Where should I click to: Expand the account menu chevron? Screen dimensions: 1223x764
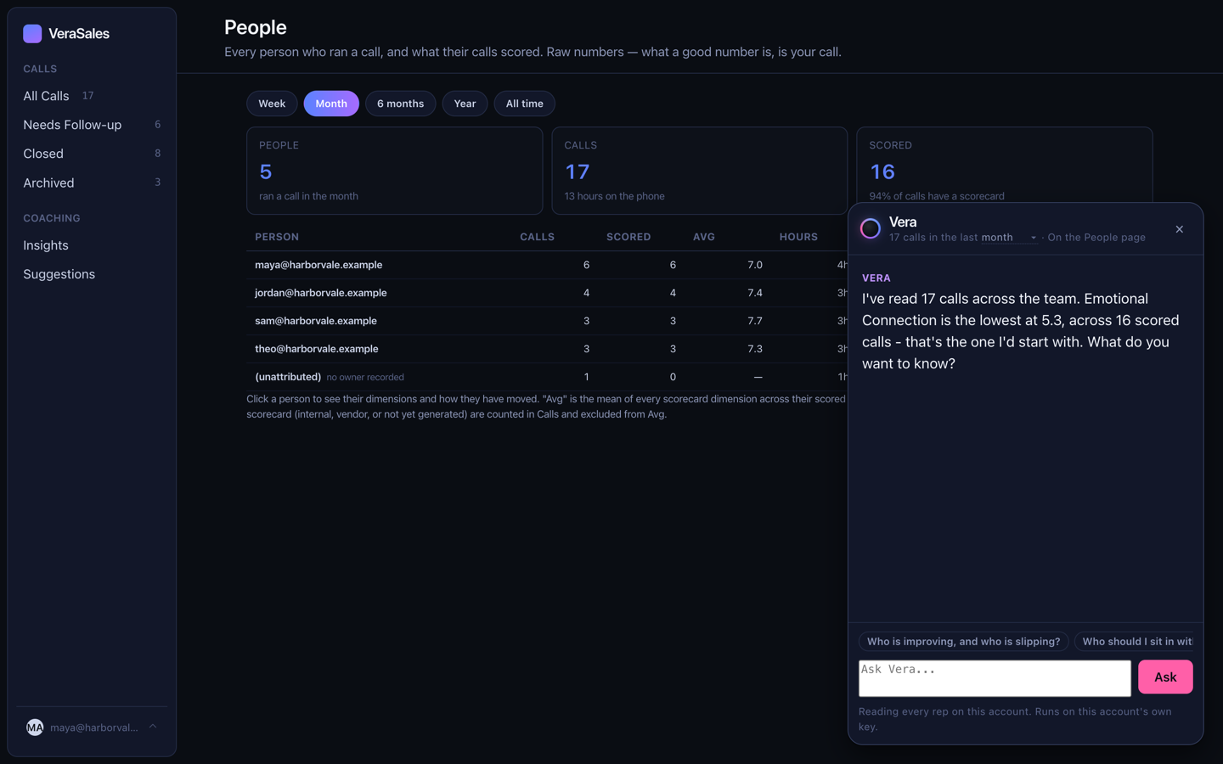(x=153, y=727)
